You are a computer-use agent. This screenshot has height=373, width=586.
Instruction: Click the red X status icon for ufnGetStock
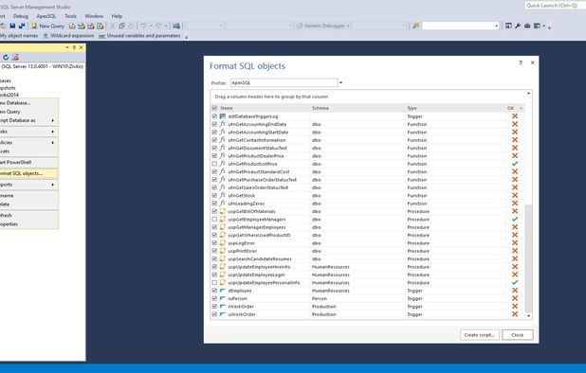click(515, 195)
